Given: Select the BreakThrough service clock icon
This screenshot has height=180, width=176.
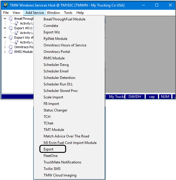Looking at the screenshot, I should (x=11, y=19).
